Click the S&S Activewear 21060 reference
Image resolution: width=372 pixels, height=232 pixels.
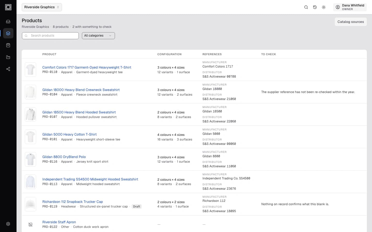[x=219, y=99]
